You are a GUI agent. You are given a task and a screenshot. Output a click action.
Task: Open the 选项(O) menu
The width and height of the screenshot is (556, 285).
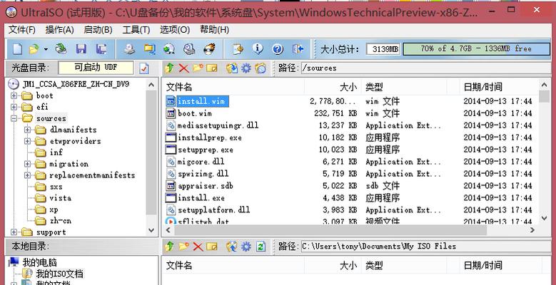point(175,30)
